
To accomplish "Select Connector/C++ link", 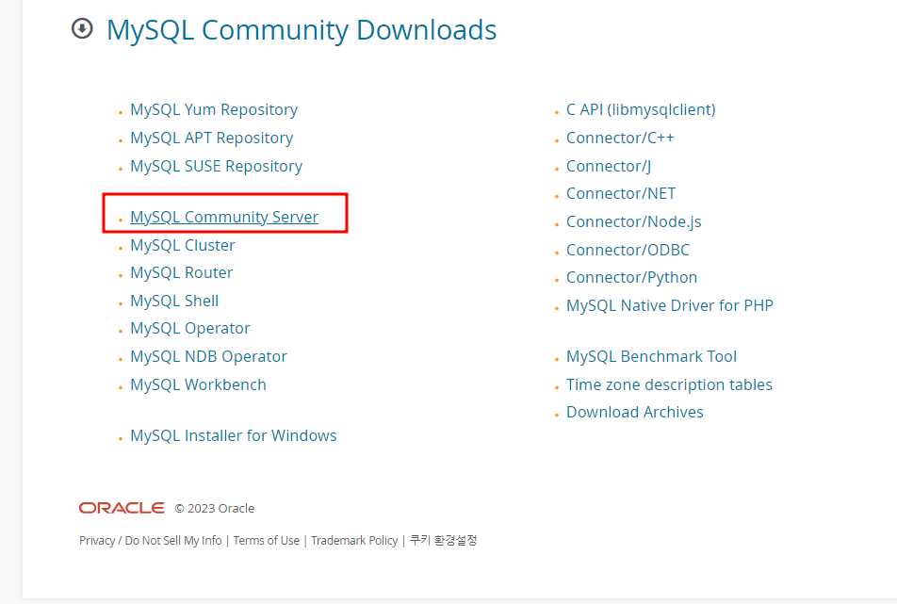I will (x=620, y=138).
